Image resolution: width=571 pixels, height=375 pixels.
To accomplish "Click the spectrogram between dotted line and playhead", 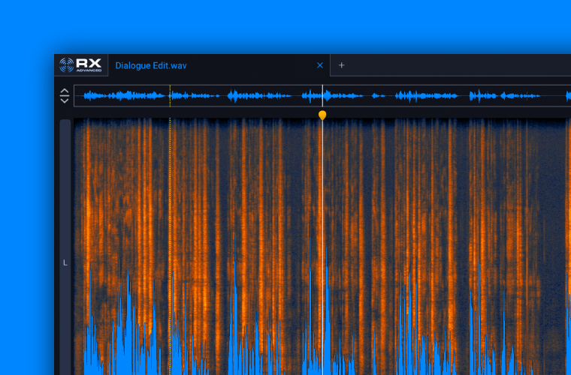I will coord(248,225).
